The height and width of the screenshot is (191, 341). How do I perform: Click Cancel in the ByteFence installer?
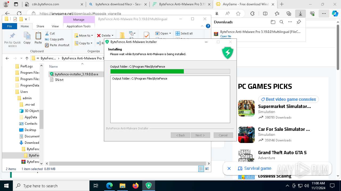pyautogui.click(x=223, y=135)
